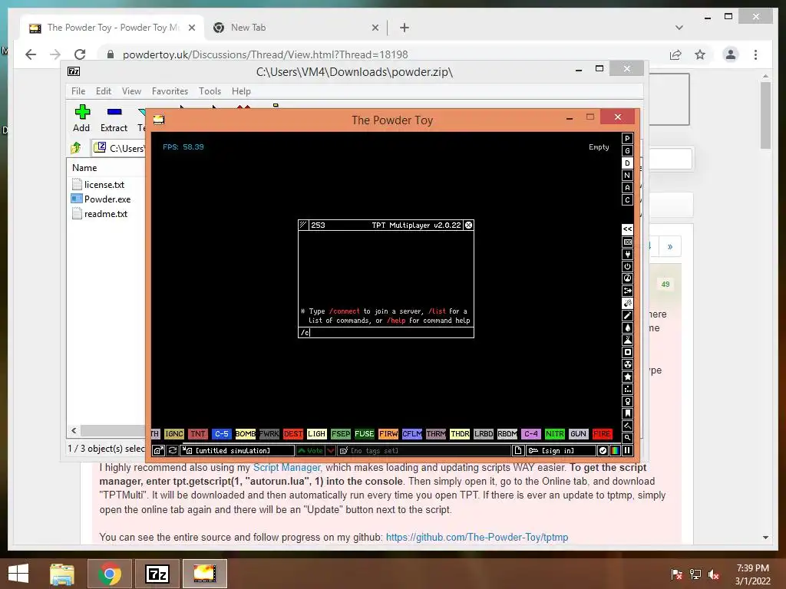Switch to A view mode
The image size is (786, 589).
pyautogui.click(x=627, y=187)
